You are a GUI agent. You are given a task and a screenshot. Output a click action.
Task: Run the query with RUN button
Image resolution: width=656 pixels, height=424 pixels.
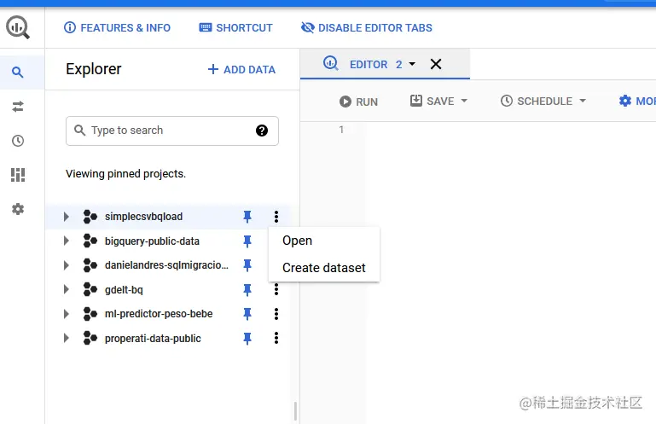358,102
